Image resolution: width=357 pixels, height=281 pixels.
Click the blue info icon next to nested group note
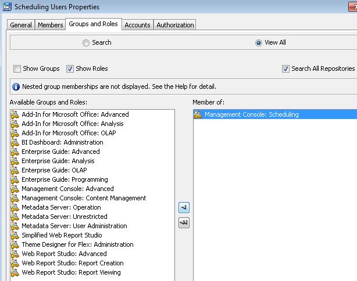click(16, 87)
